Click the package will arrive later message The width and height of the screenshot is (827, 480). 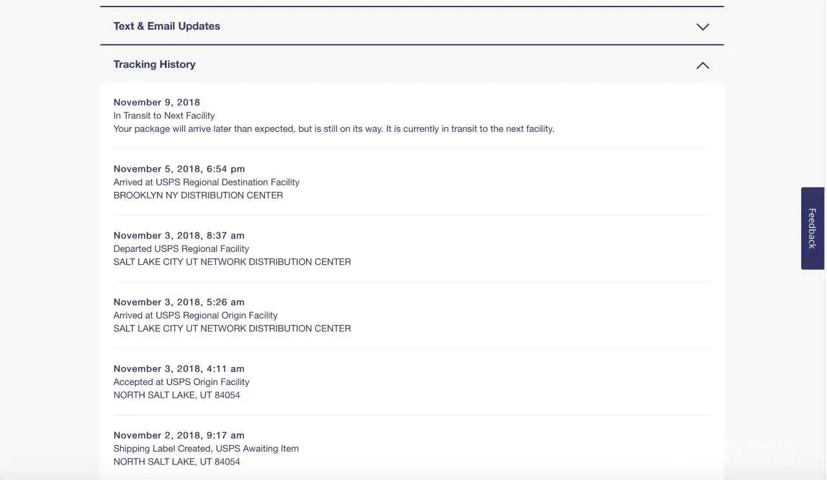coord(333,129)
